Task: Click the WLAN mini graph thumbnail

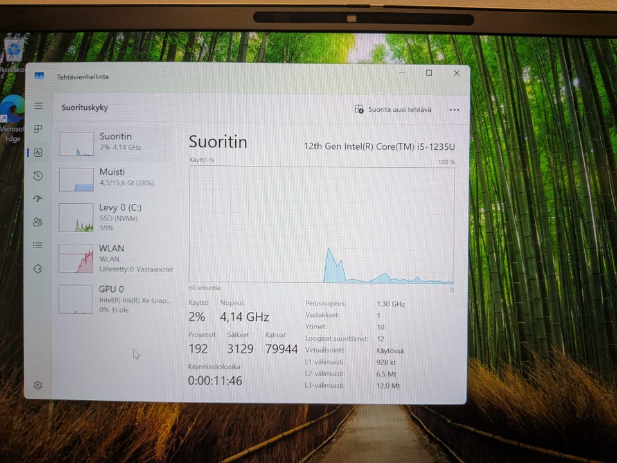Action: pyautogui.click(x=76, y=259)
